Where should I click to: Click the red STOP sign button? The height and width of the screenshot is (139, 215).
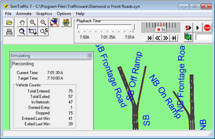point(207,28)
